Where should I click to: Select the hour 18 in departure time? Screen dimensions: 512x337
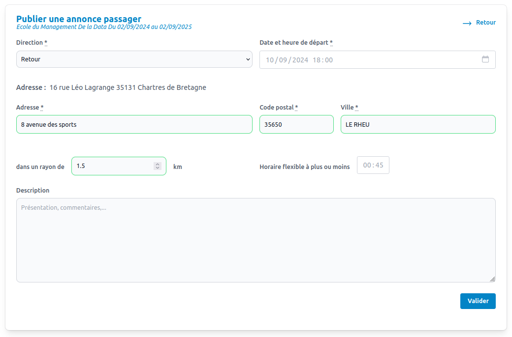tap(317, 60)
